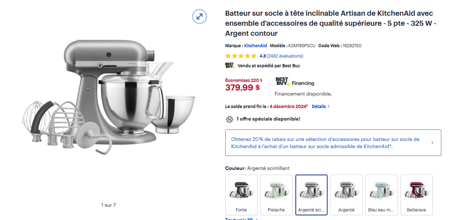Expand Tout voir color options
This screenshot has width=476, height=220.
[242, 219]
